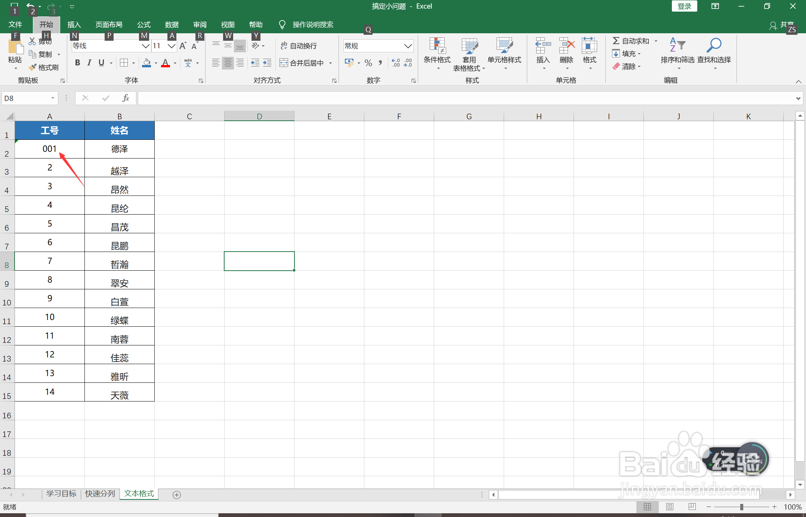The height and width of the screenshot is (517, 806).
Task: Toggle Italic formatting
Action: pyautogui.click(x=89, y=63)
